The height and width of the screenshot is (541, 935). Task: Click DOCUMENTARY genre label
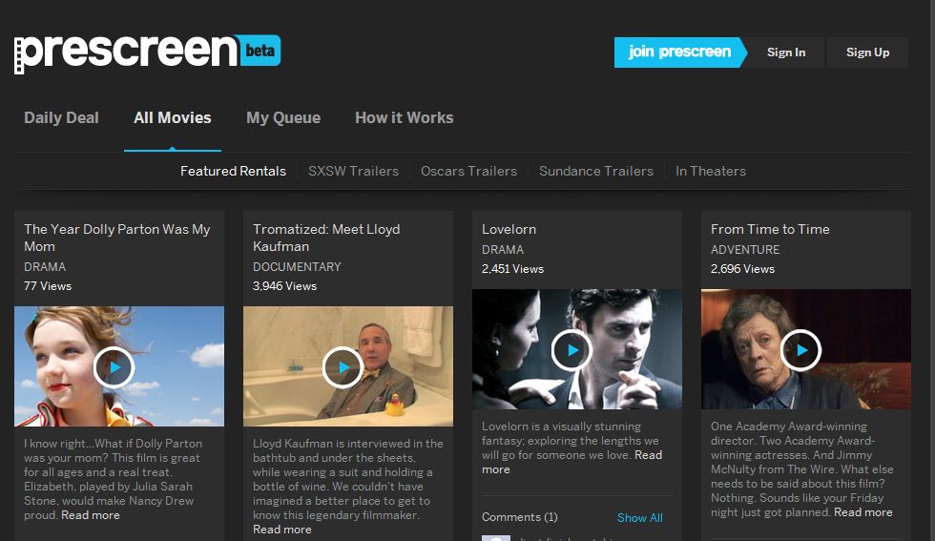[x=297, y=267]
